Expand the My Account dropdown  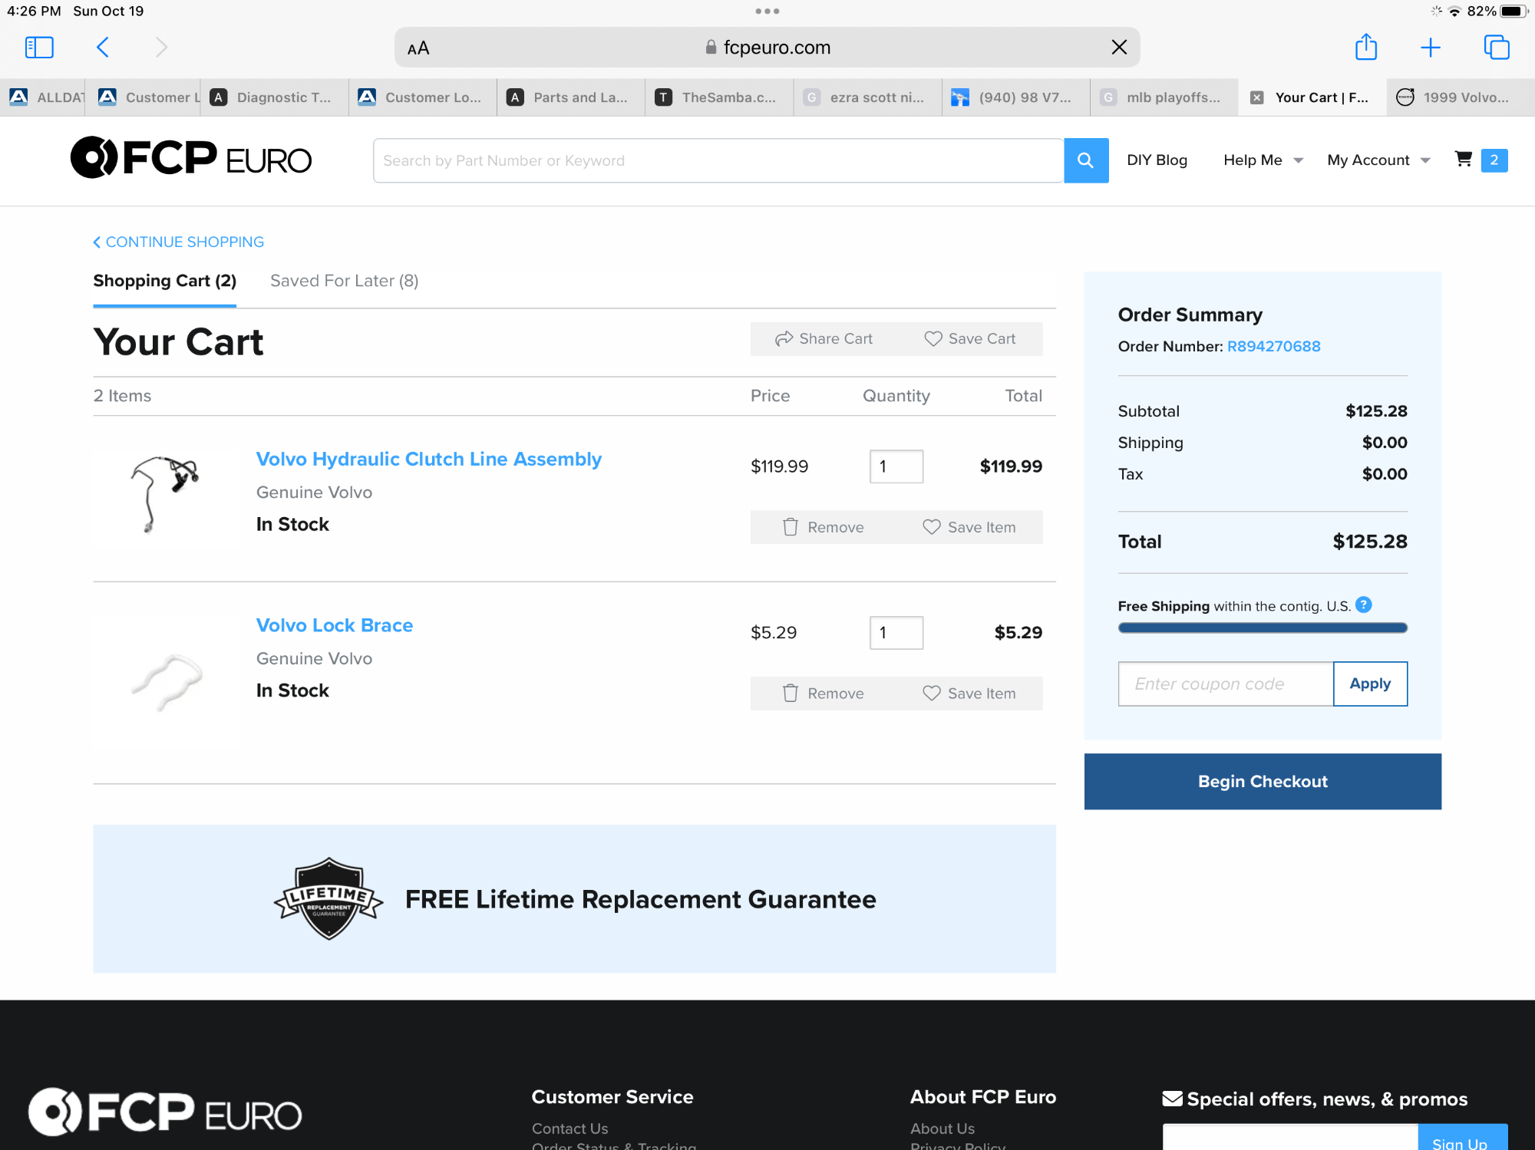click(1378, 160)
